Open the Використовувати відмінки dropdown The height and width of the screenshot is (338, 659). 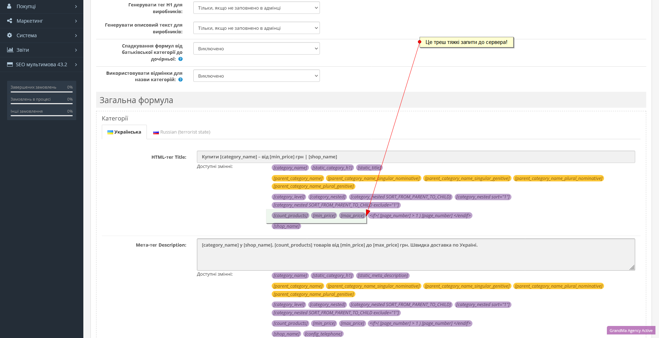point(256,76)
